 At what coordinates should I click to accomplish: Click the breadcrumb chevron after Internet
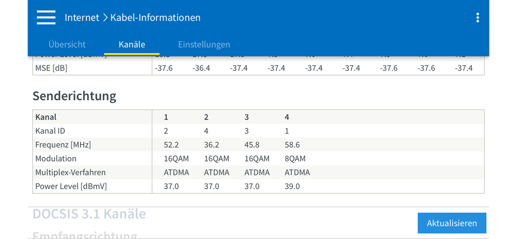pyautogui.click(x=105, y=18)
